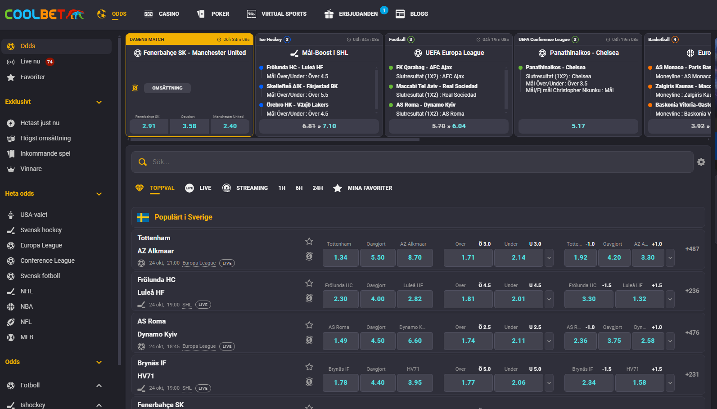Open the Casino menu tab
Viewport: 717px width, 409px height.
[162, 14]
